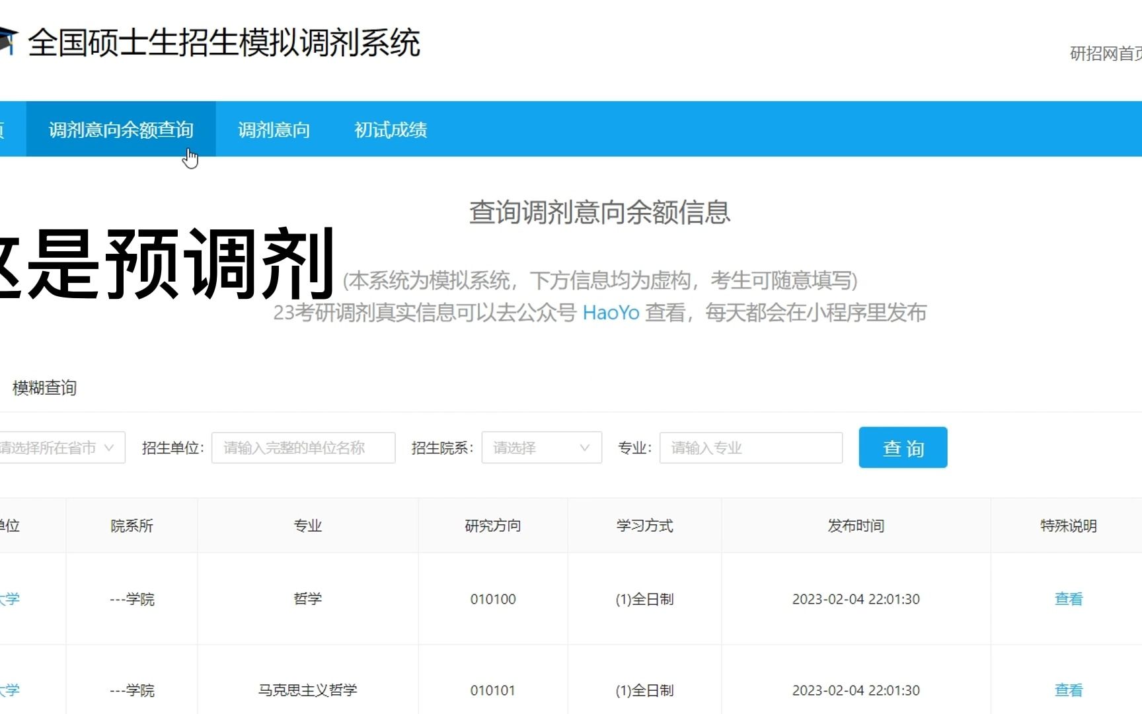
Task: Open the 初试成绩 tab
Action: (391, 130)
